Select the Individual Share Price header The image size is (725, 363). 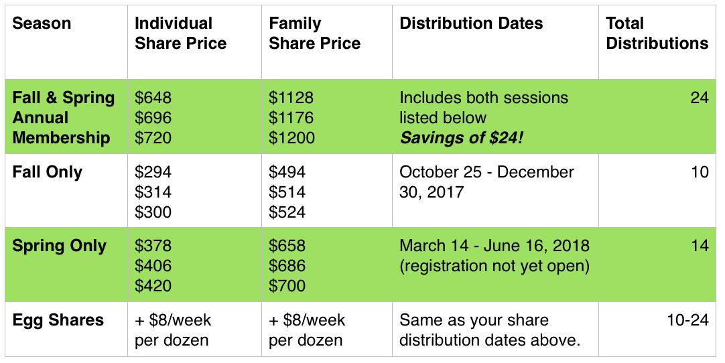click(x=180, y=33)
